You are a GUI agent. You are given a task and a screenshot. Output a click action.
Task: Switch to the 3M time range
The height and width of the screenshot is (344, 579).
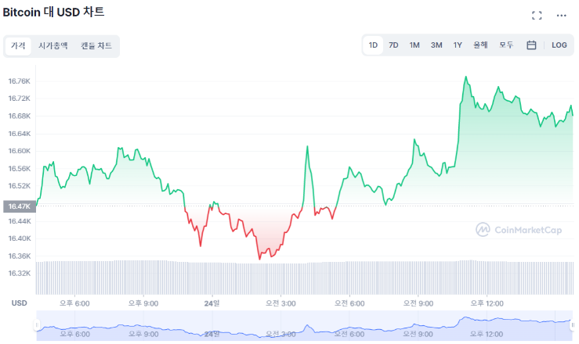coord(436,45)
